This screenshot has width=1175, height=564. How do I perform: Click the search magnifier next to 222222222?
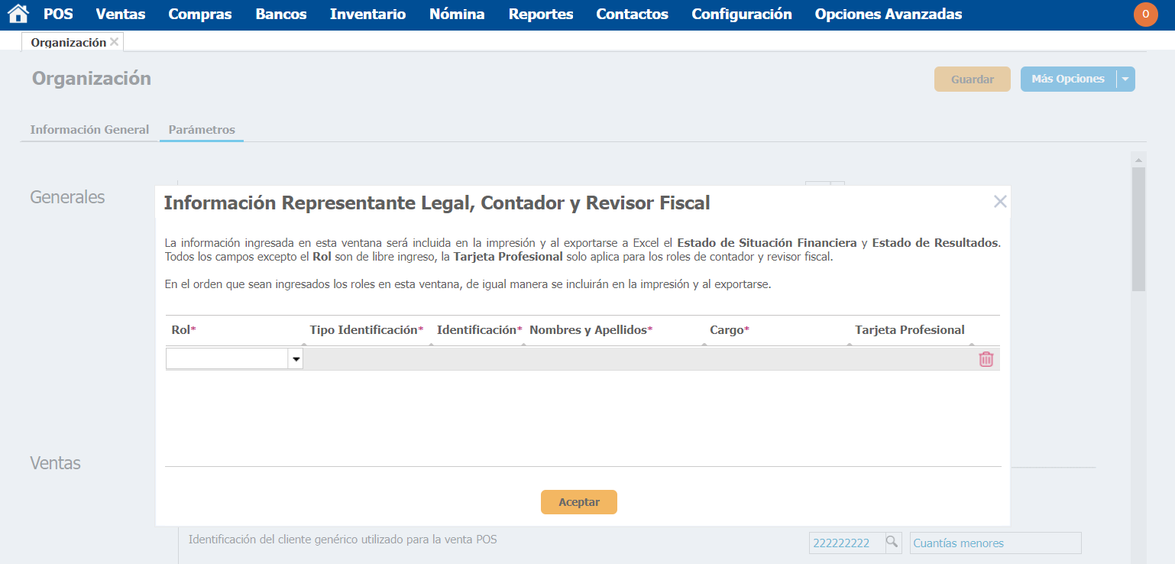coord(892,543)
